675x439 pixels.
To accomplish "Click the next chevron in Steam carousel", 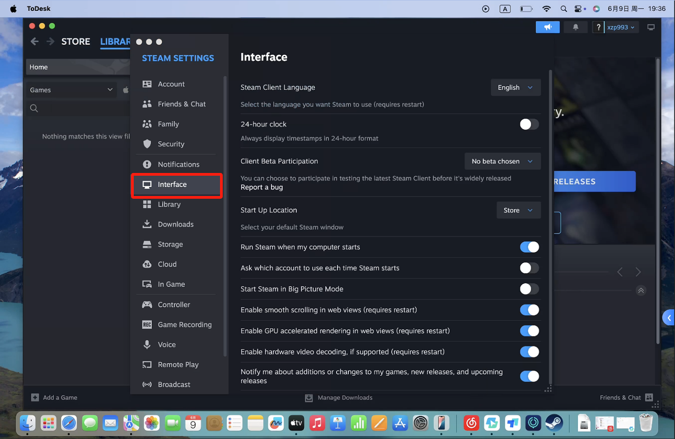I will pyautogui.click(x=638, y=272).
